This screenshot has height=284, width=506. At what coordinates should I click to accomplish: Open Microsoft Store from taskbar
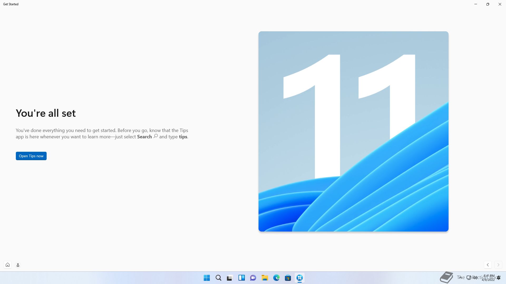click(288, 278)
